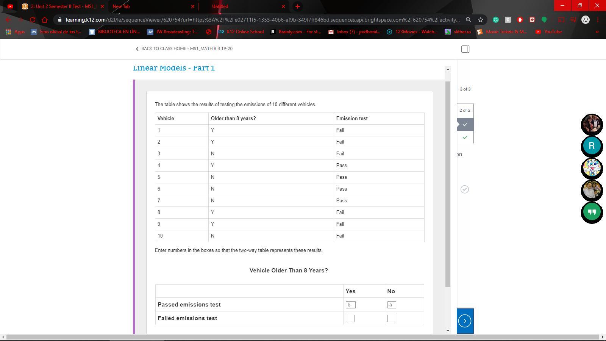Open the green Hangouts quote icon
This screenshot has height=341, width=606.
tap(592, 212)
